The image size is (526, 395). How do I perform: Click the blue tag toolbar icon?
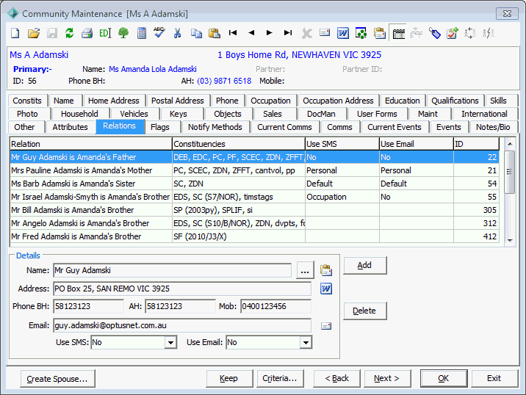coord(434,33)
